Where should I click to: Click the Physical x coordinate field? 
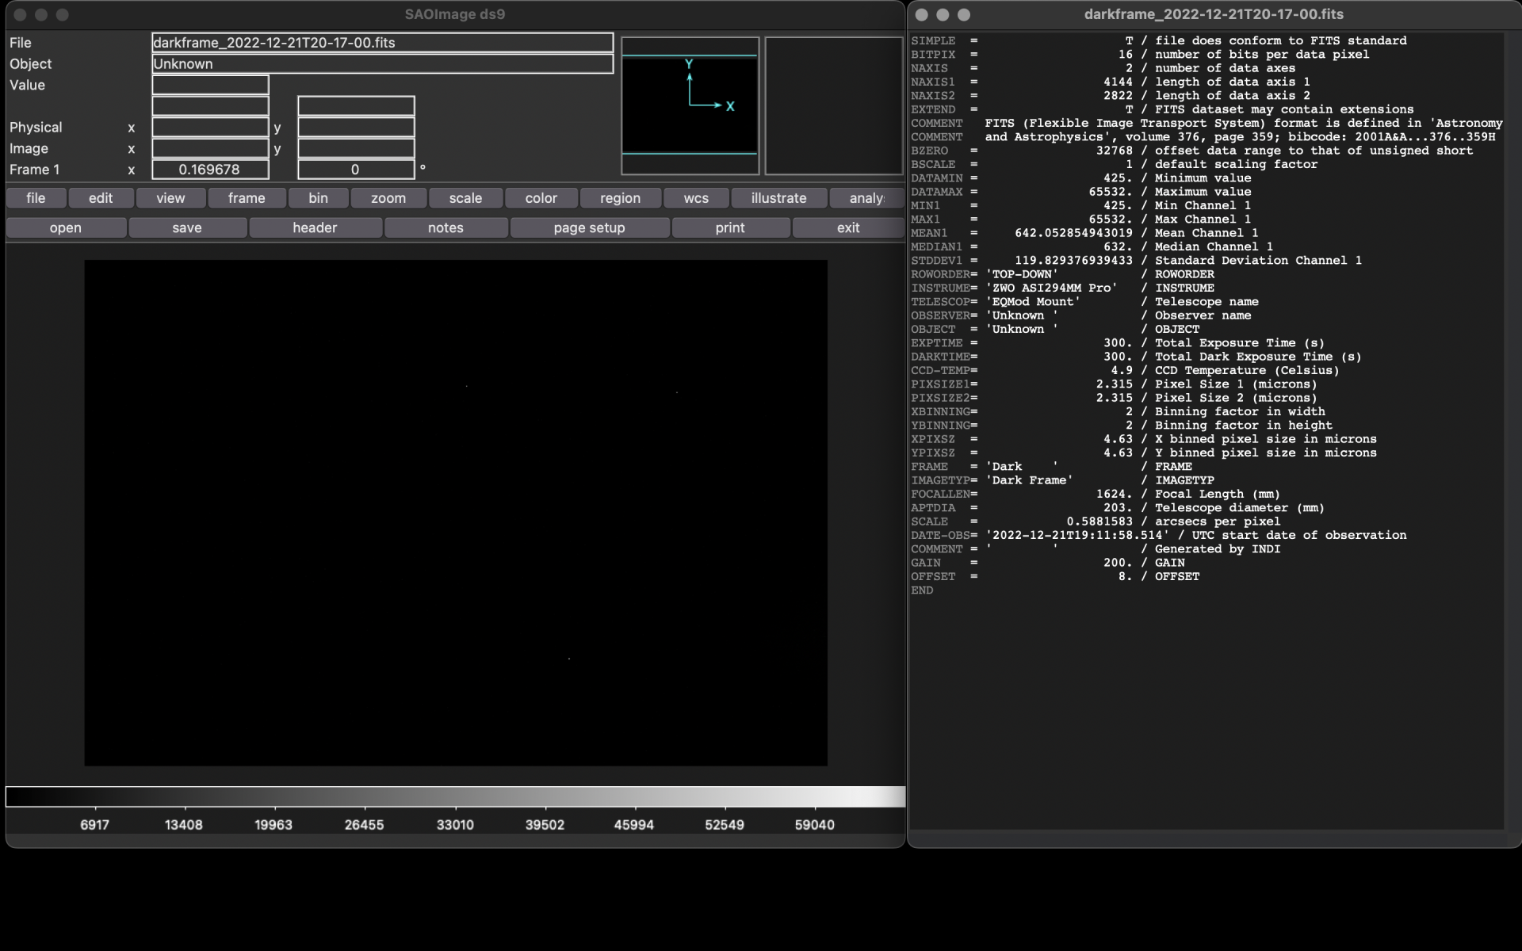click(x=210, y=128)
